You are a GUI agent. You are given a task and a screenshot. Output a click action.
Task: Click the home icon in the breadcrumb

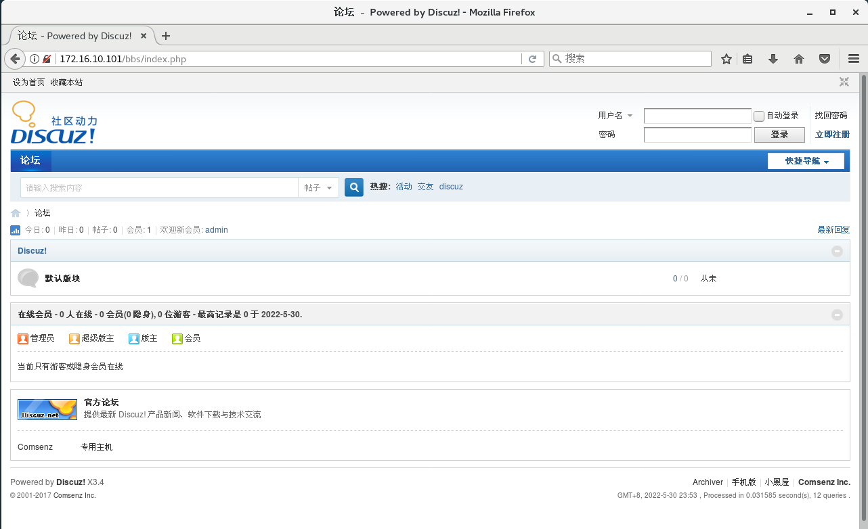coord(16,213)
